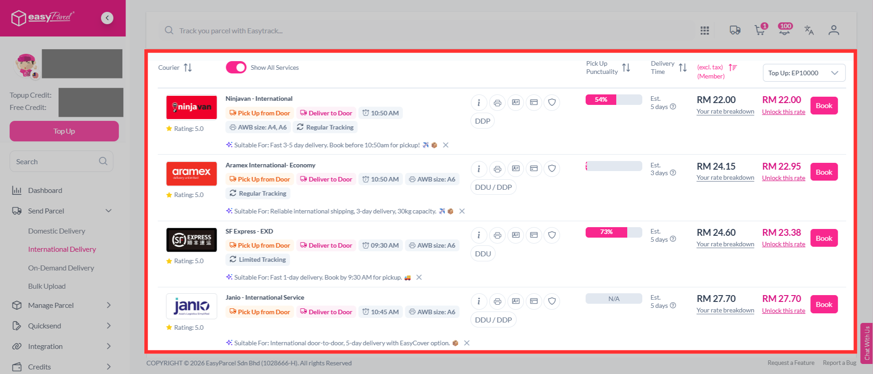Sort by Courier
The height and width of the screenshot is (374, 873).
(x=188, y=68)
